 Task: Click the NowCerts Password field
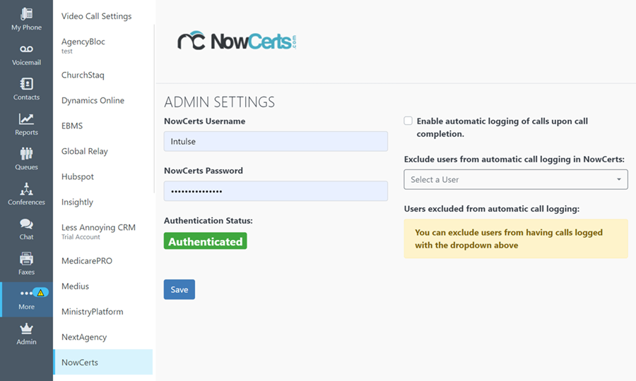tap(276, 191)
